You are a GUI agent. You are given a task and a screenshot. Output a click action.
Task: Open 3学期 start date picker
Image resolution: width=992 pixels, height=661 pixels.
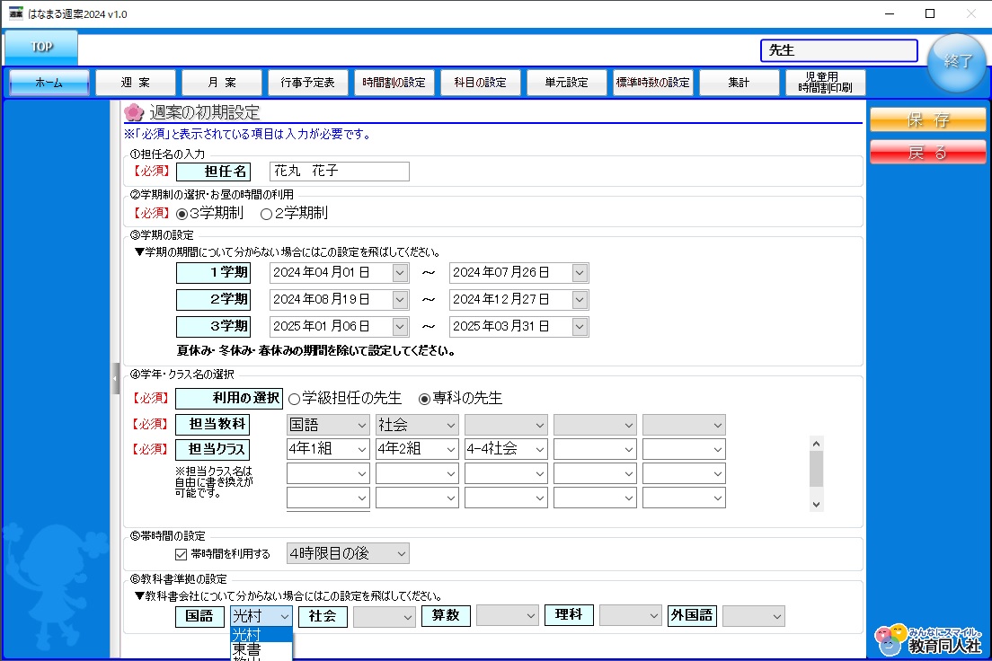point(400,326)
